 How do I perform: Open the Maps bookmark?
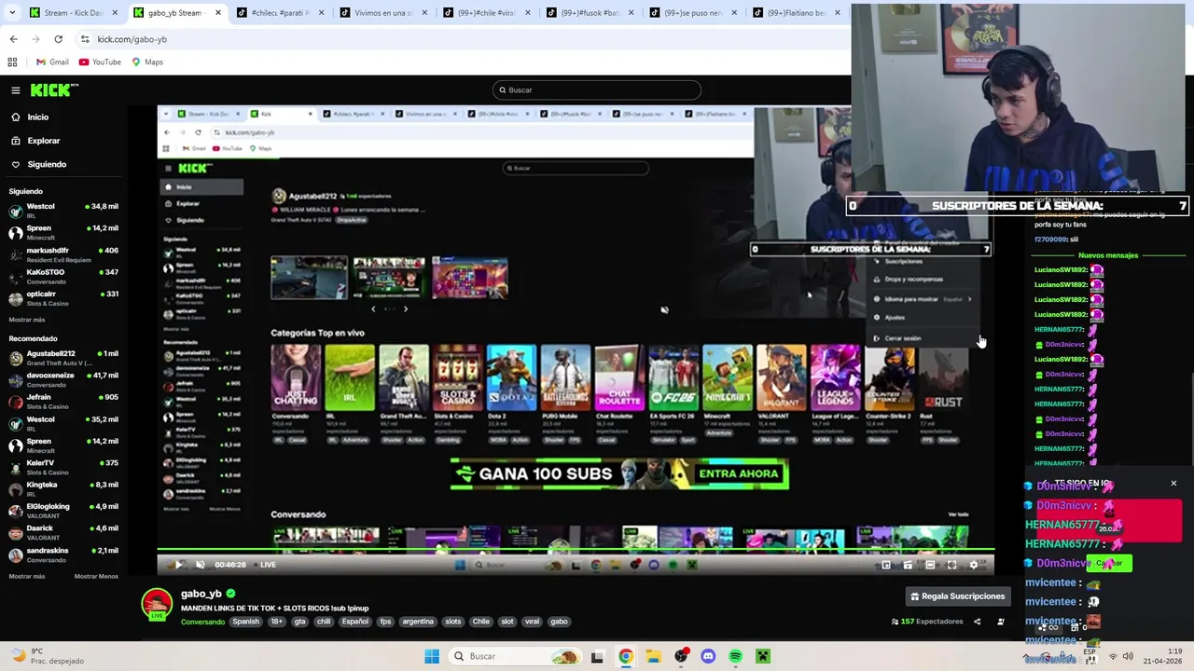147,62
